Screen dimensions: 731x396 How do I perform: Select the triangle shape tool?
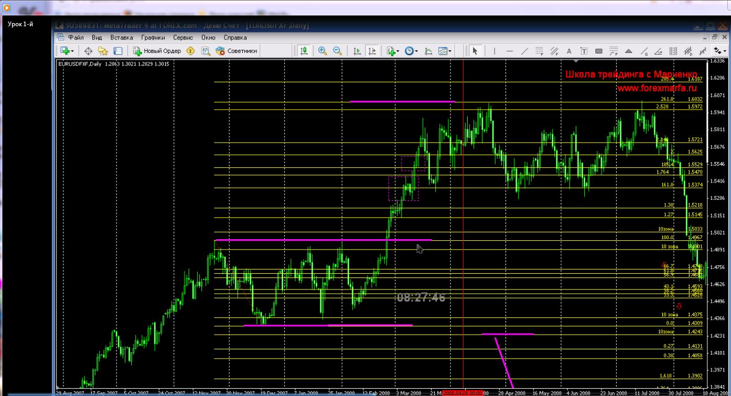click(628, 51)
